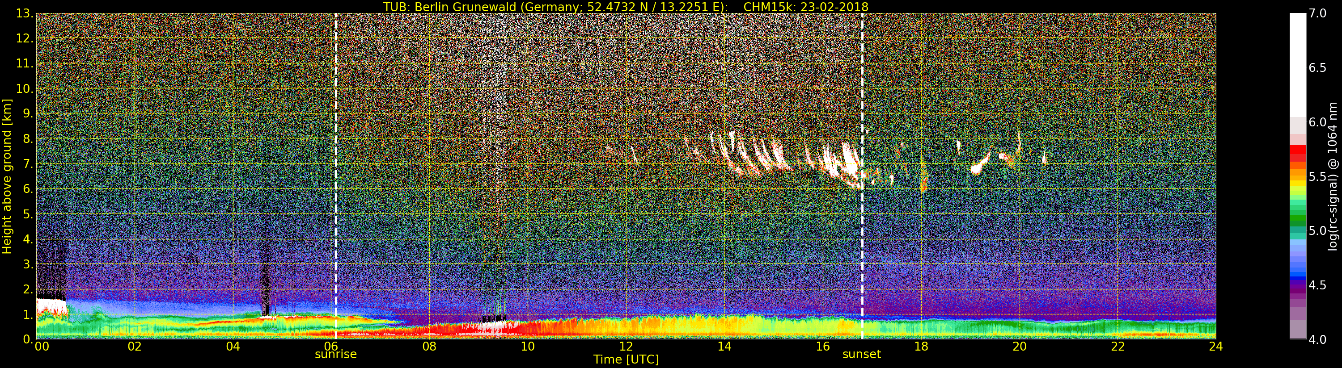The image size is (1342, 368).
Task: Click the 18 hour tick on the time axis
Action: tap(921, 347)
